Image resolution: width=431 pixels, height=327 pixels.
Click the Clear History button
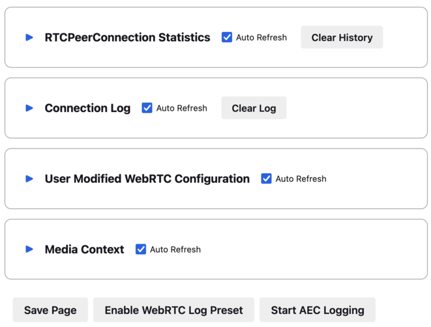click(342, 38)
